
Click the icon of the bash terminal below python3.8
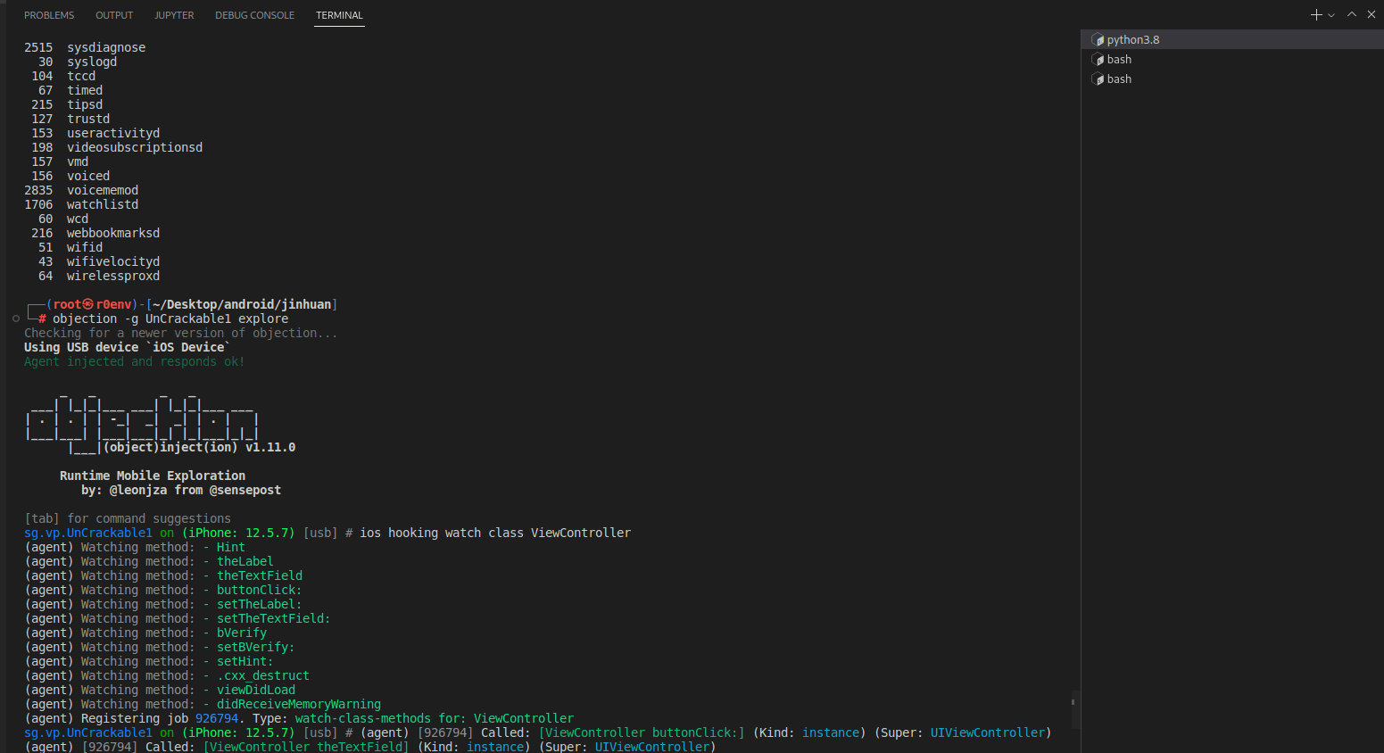click(x=1098, y=60)
